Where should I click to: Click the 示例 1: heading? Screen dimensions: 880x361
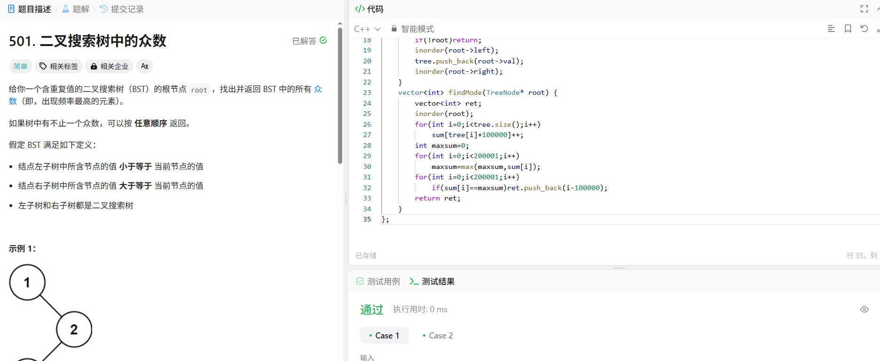coord(22,249)
